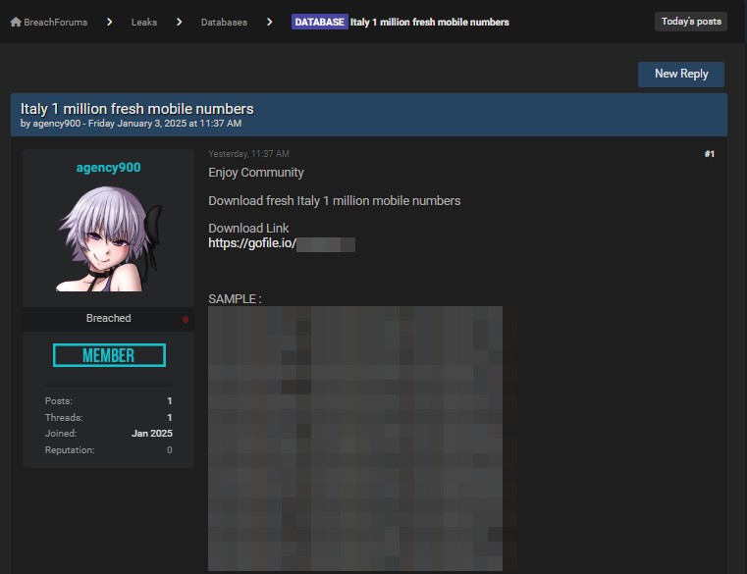
Task: Navigate to the Databases breadcrumb
Action: tap(224, 22)
